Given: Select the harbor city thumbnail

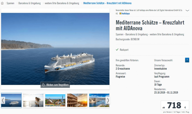Looking at the screenshot, I should tap(99, 100).
